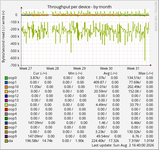Click the graph title 'Throughput per device - by month'
This screenshot has width=159, height=150.
click(79, 7)
